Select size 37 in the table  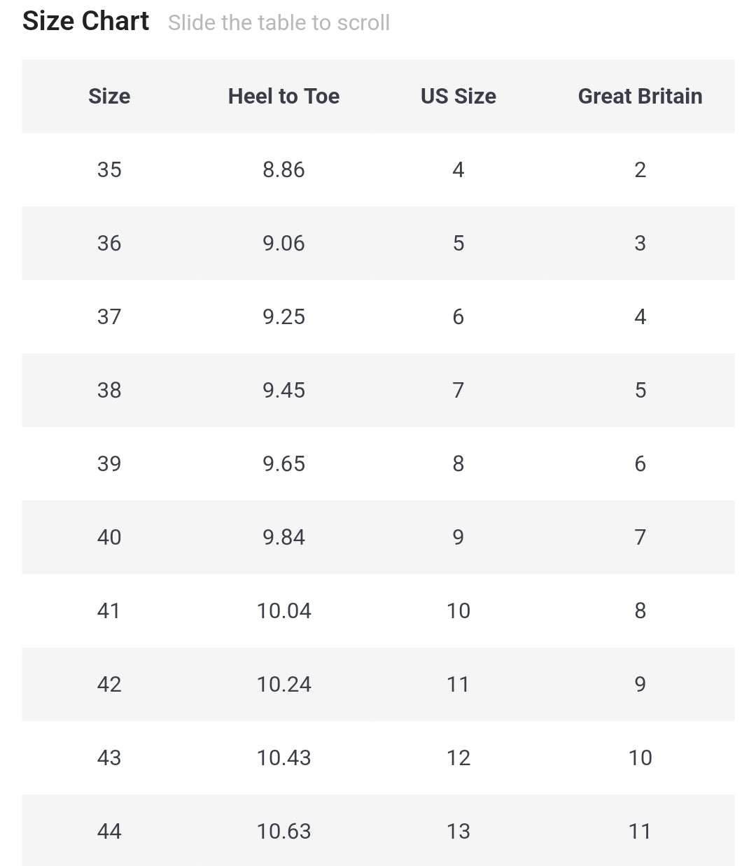109,316
